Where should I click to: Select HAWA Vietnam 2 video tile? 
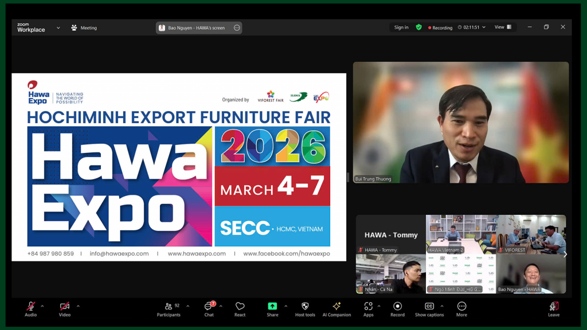[x=461, y=234]
